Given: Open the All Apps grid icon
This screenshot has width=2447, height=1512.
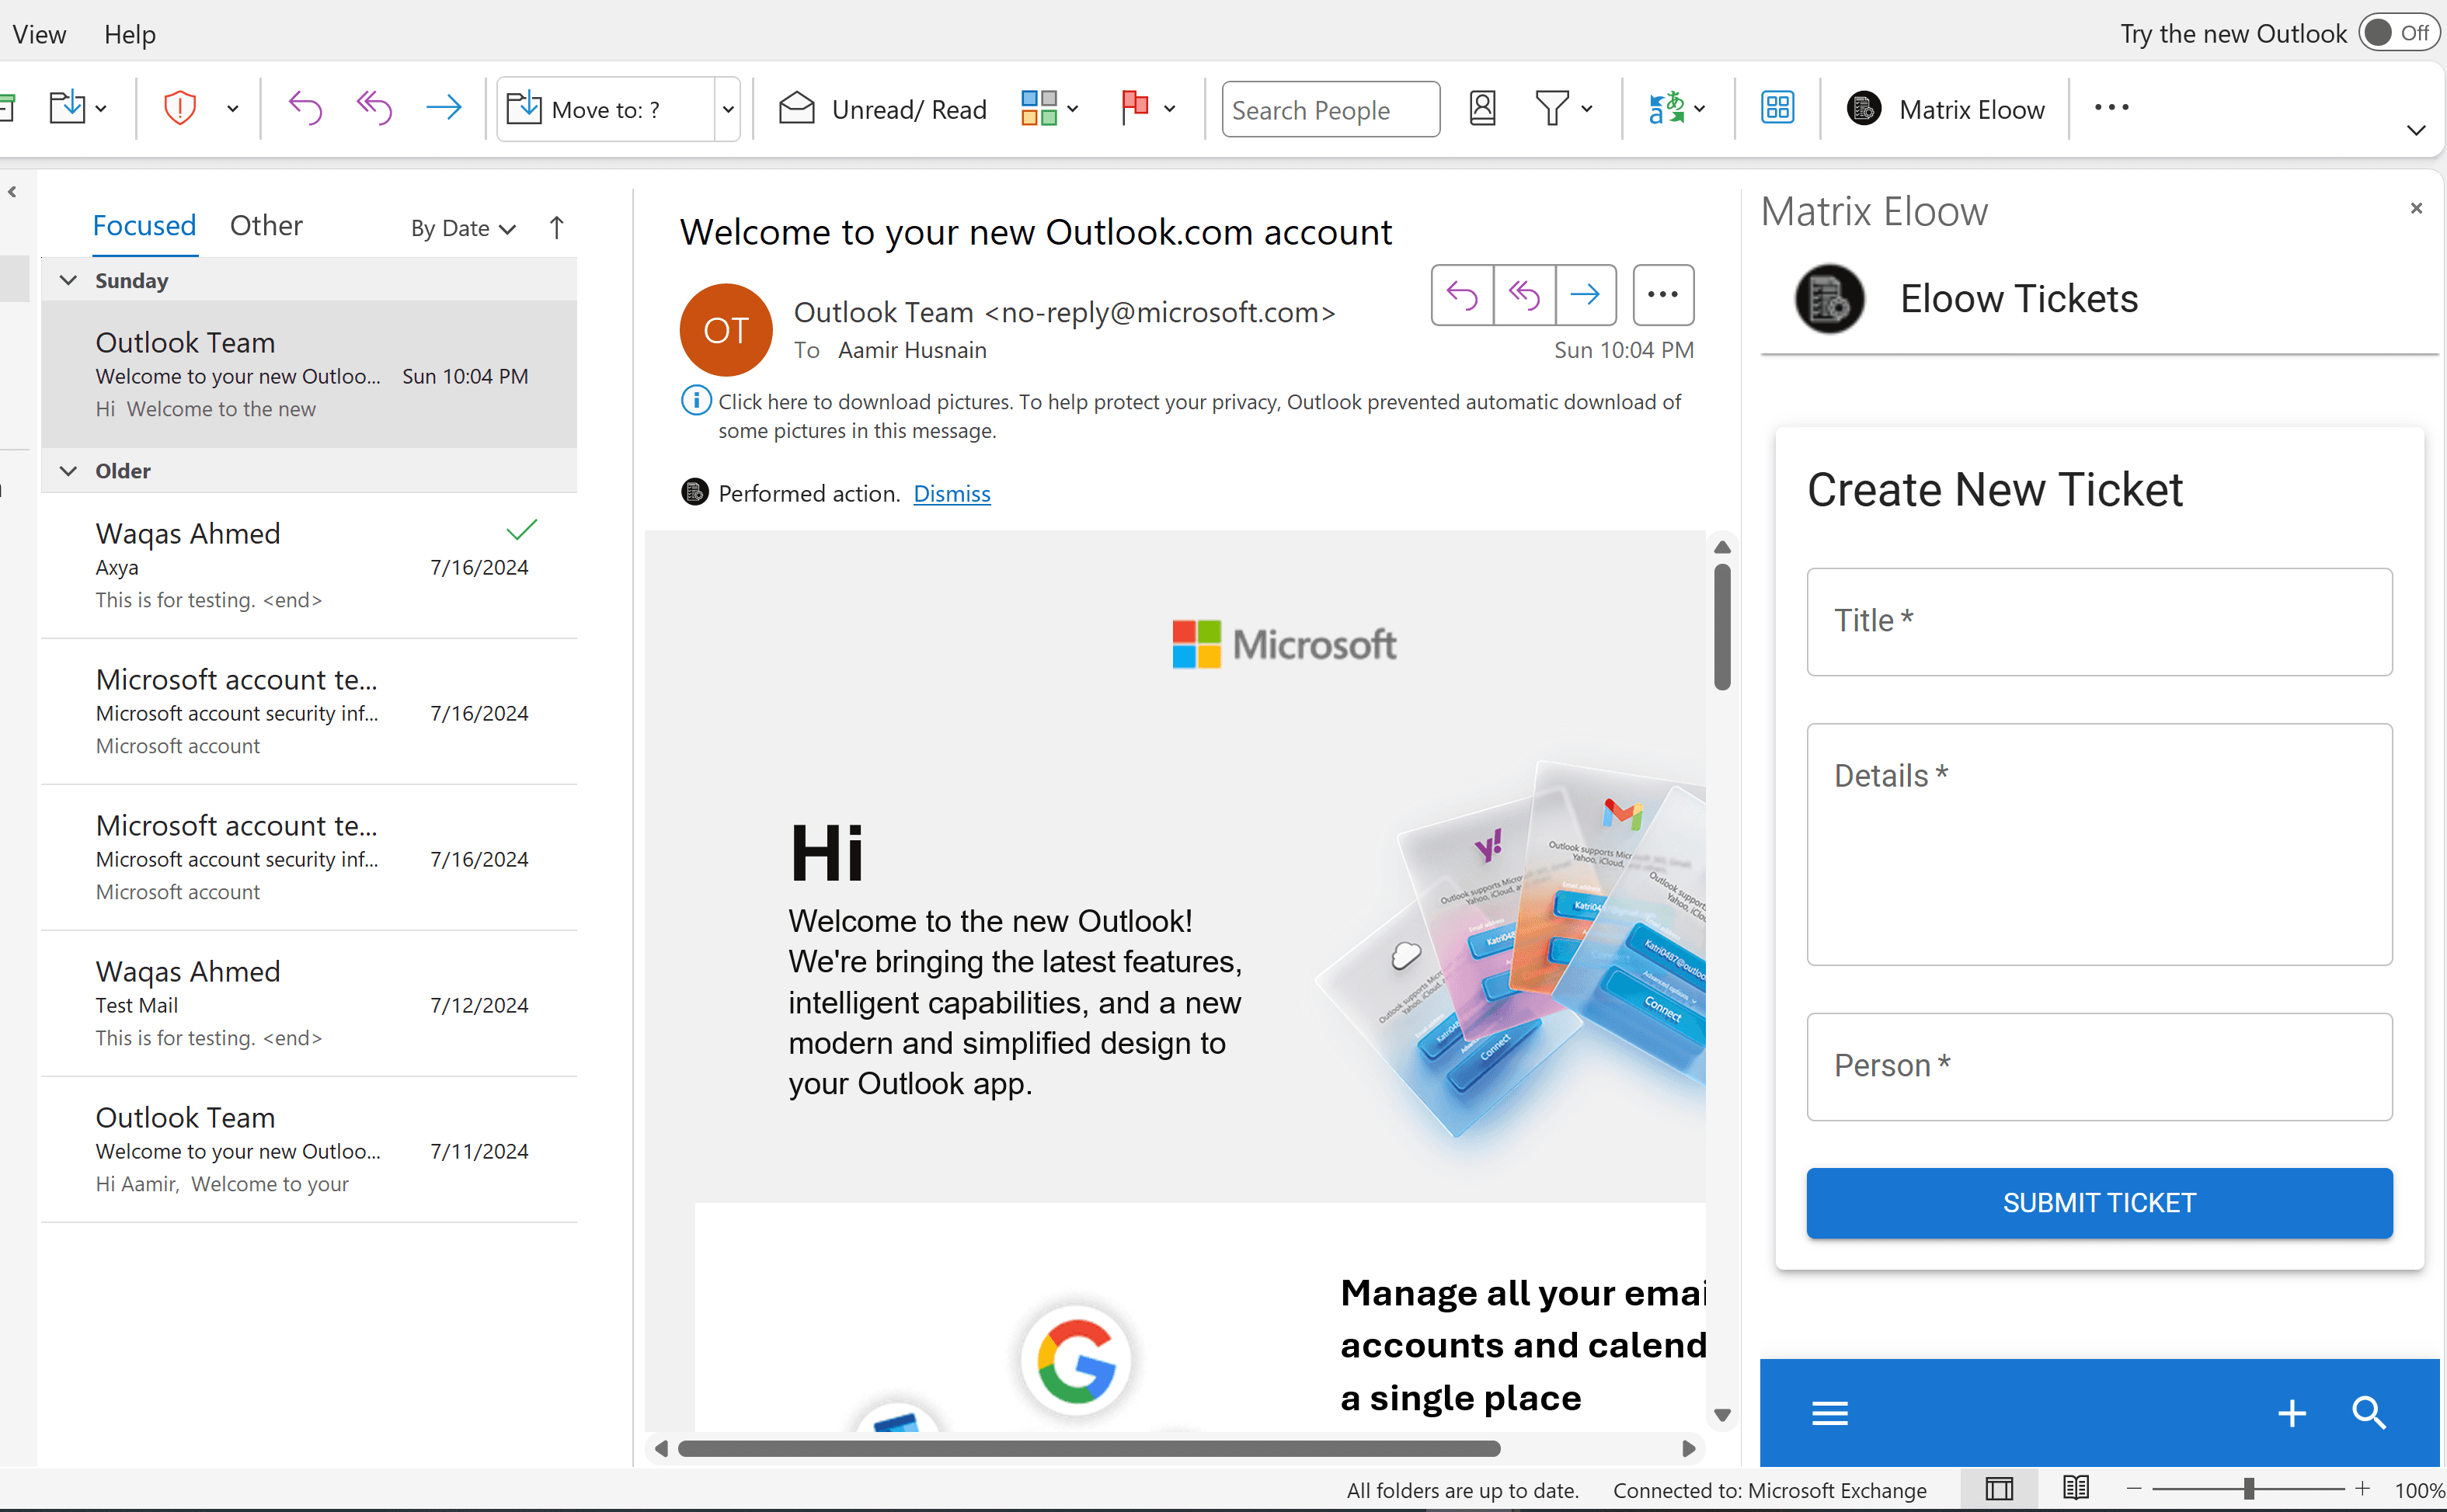Looking at the screenshot, I should pos(1777,108).
